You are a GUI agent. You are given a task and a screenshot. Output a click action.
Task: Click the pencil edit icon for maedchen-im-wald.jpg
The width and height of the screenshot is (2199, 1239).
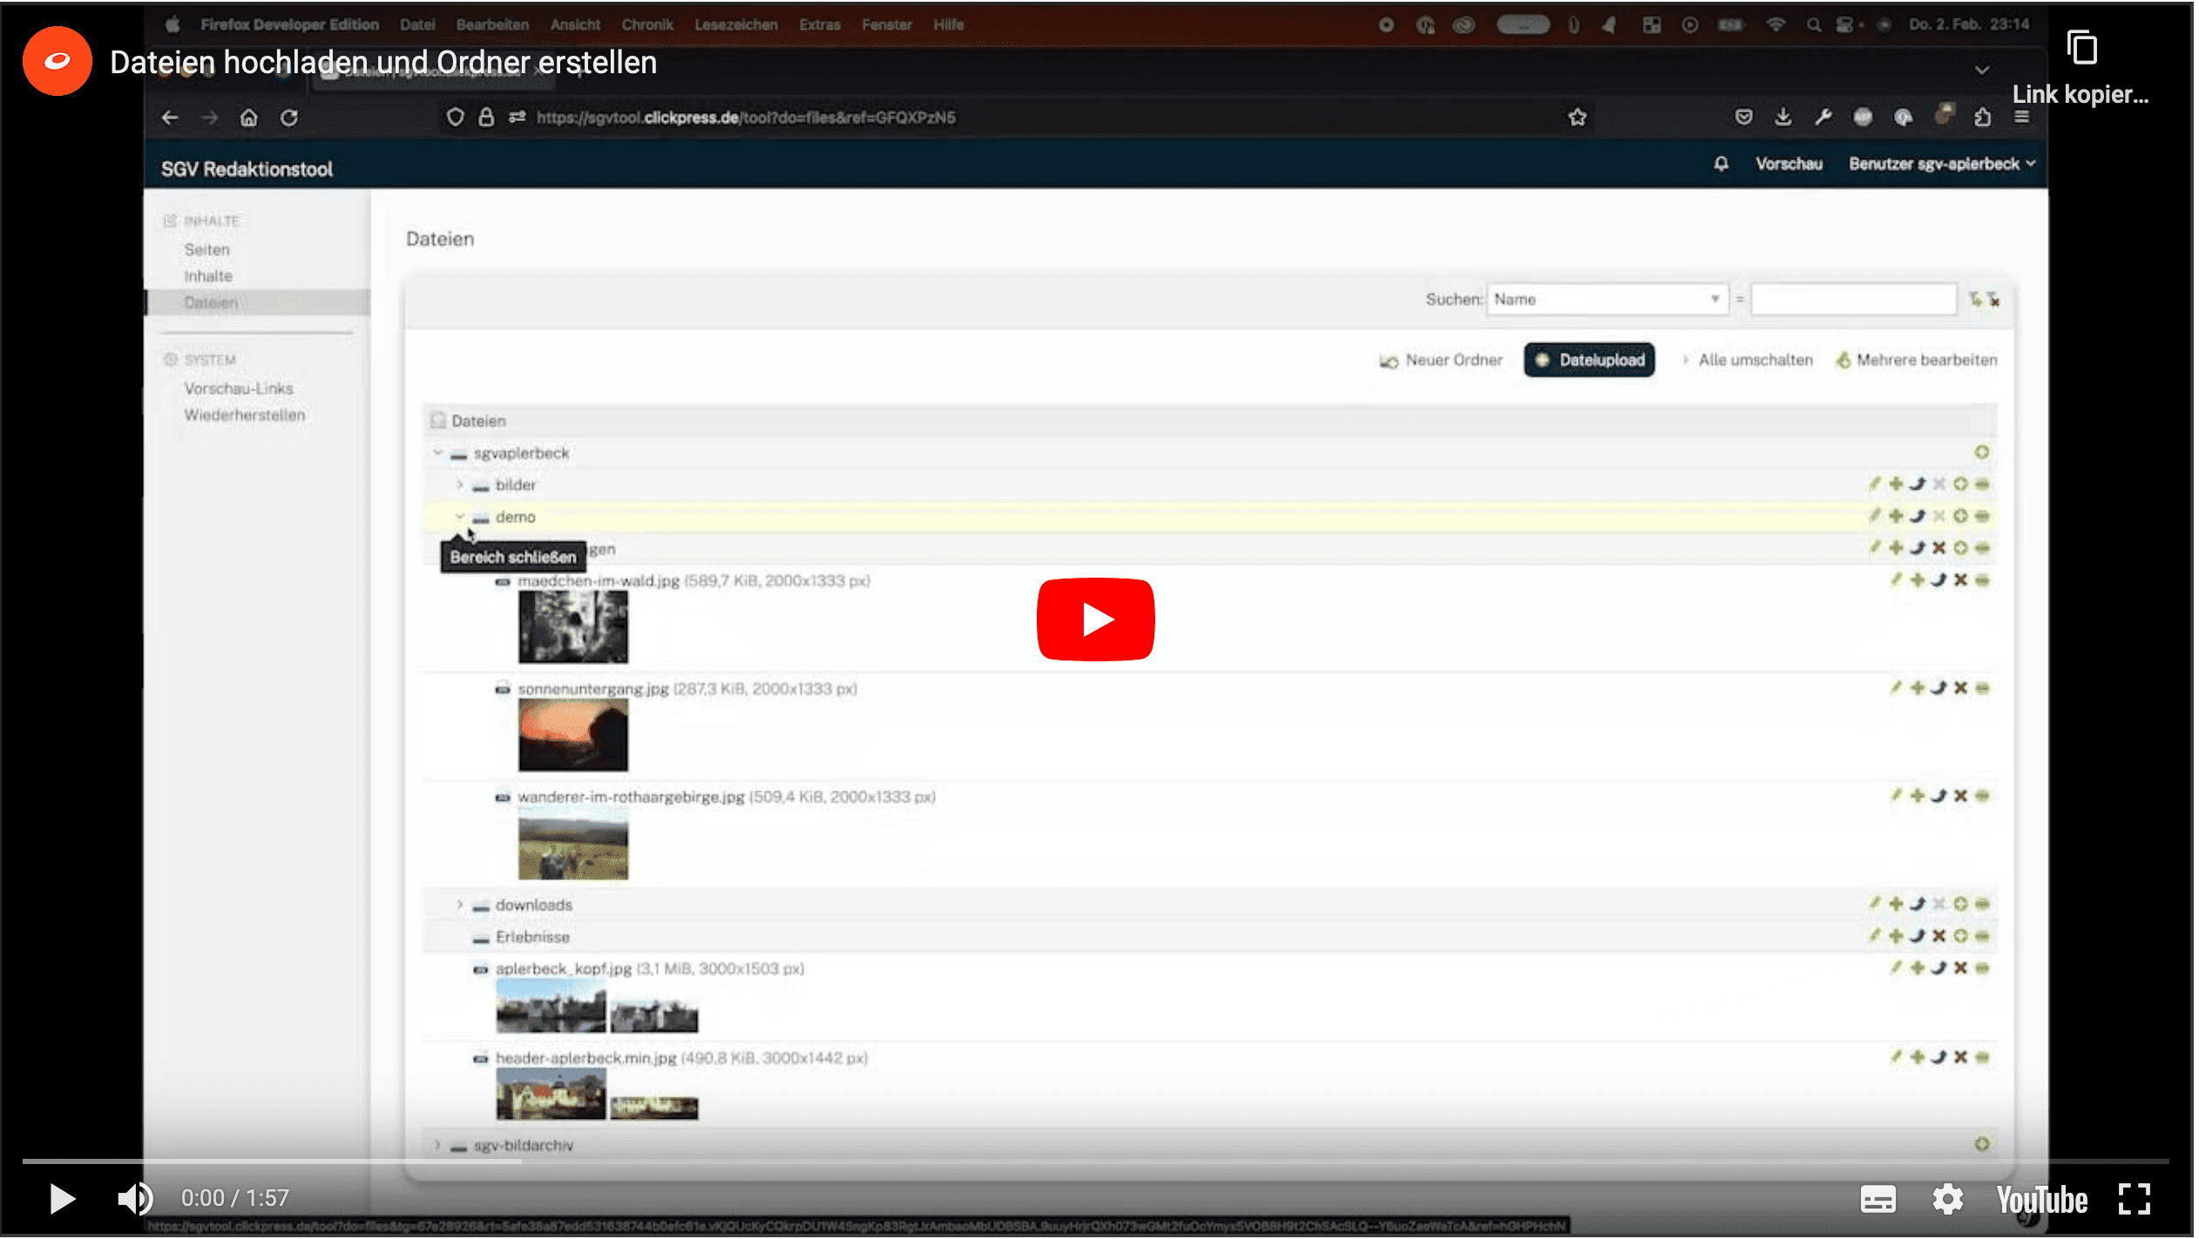coord(1896,580)
